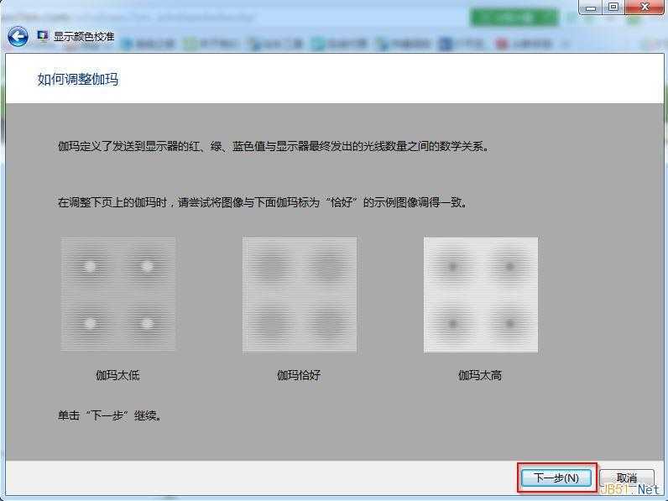Viewport: 668px width, 501px height.
Task: Click the 取消 button
Action: click(627, 478)
